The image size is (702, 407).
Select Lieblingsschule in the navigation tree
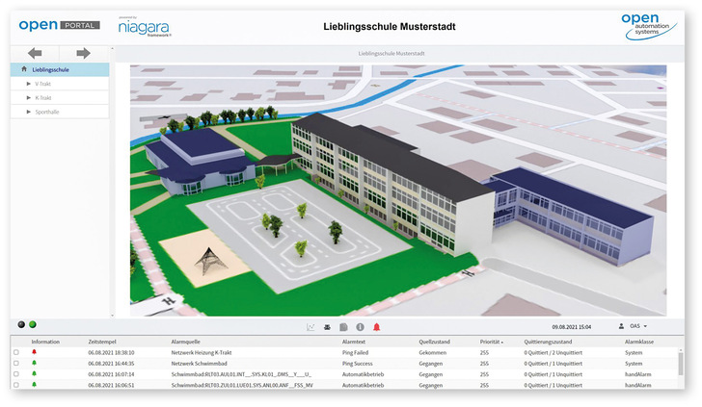[50, 69]
